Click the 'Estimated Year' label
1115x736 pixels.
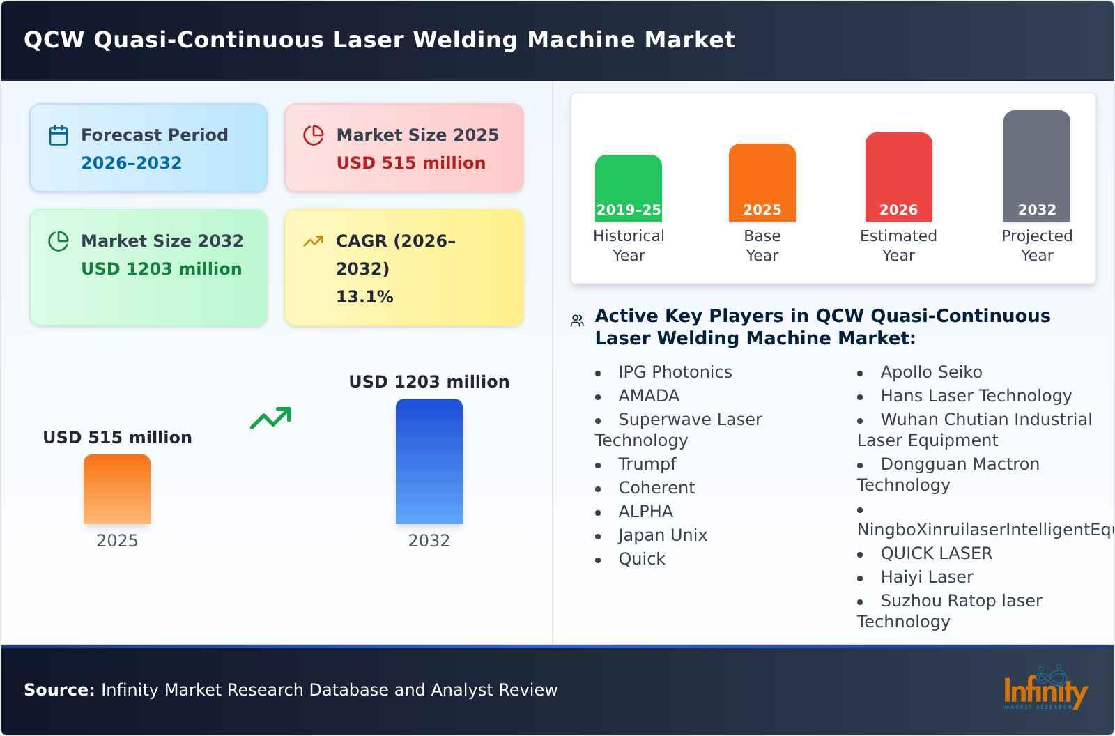pos(899,245)
